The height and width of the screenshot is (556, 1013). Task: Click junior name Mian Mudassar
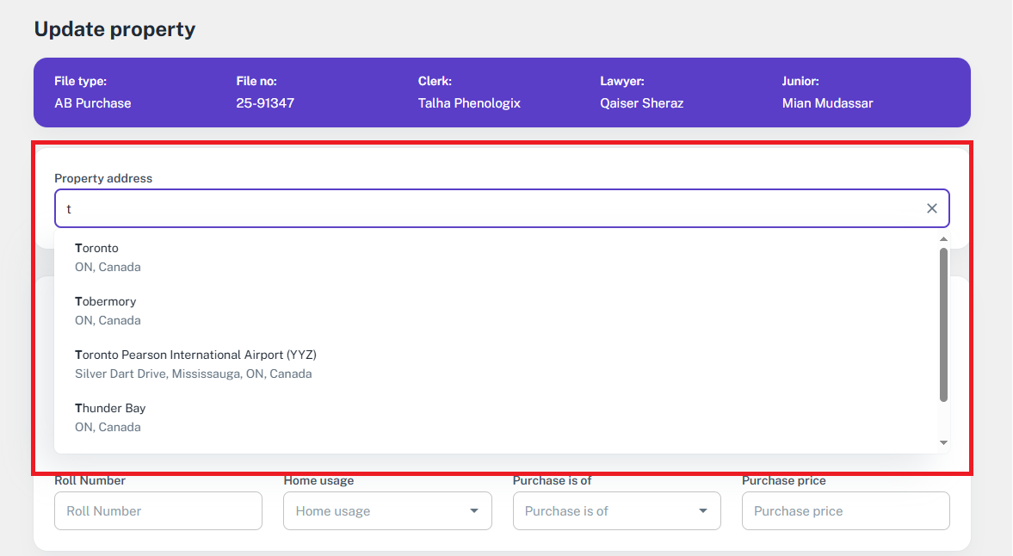click(x=827, y=103)
